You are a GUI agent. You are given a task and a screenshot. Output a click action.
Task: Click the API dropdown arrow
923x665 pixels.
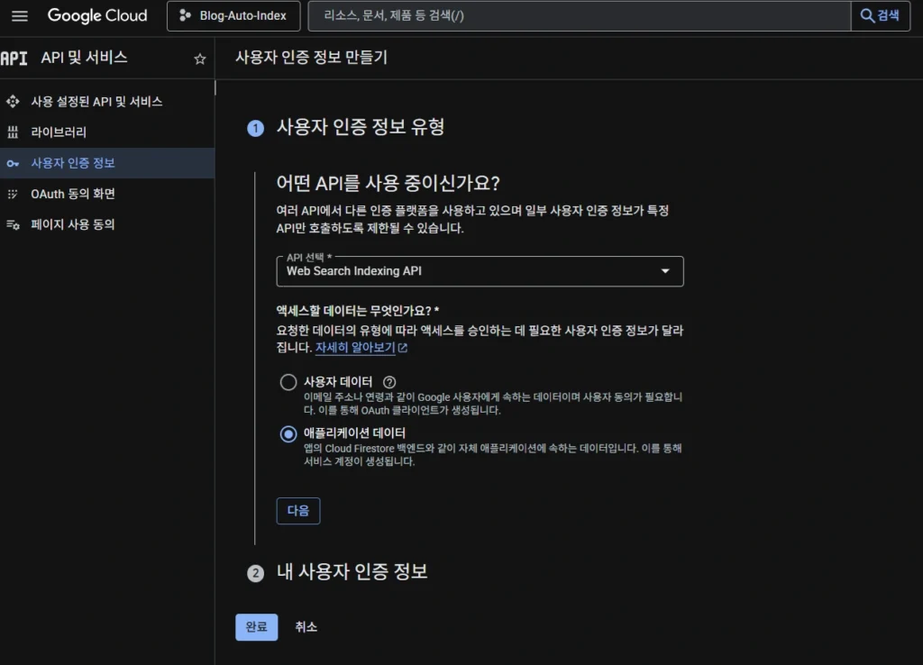coord(665,271)
